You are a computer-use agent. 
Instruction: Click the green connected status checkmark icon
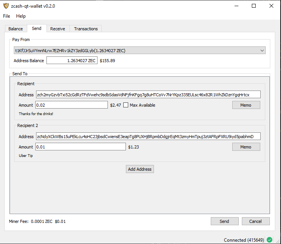269,240
